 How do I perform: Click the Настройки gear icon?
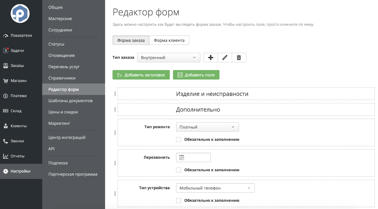(x=6, y=171)
